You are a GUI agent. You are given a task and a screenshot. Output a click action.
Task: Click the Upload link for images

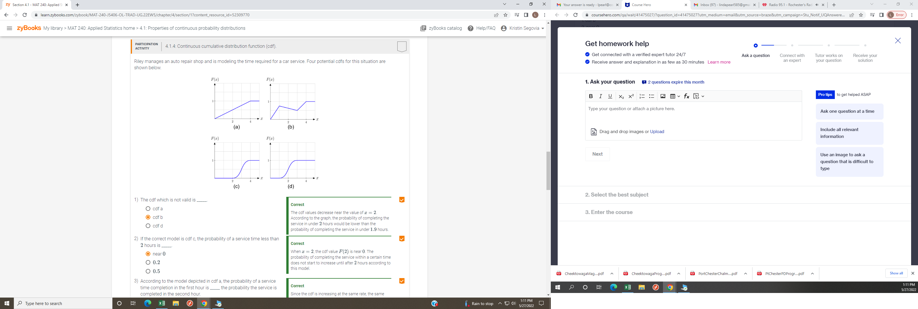(657, 132)
